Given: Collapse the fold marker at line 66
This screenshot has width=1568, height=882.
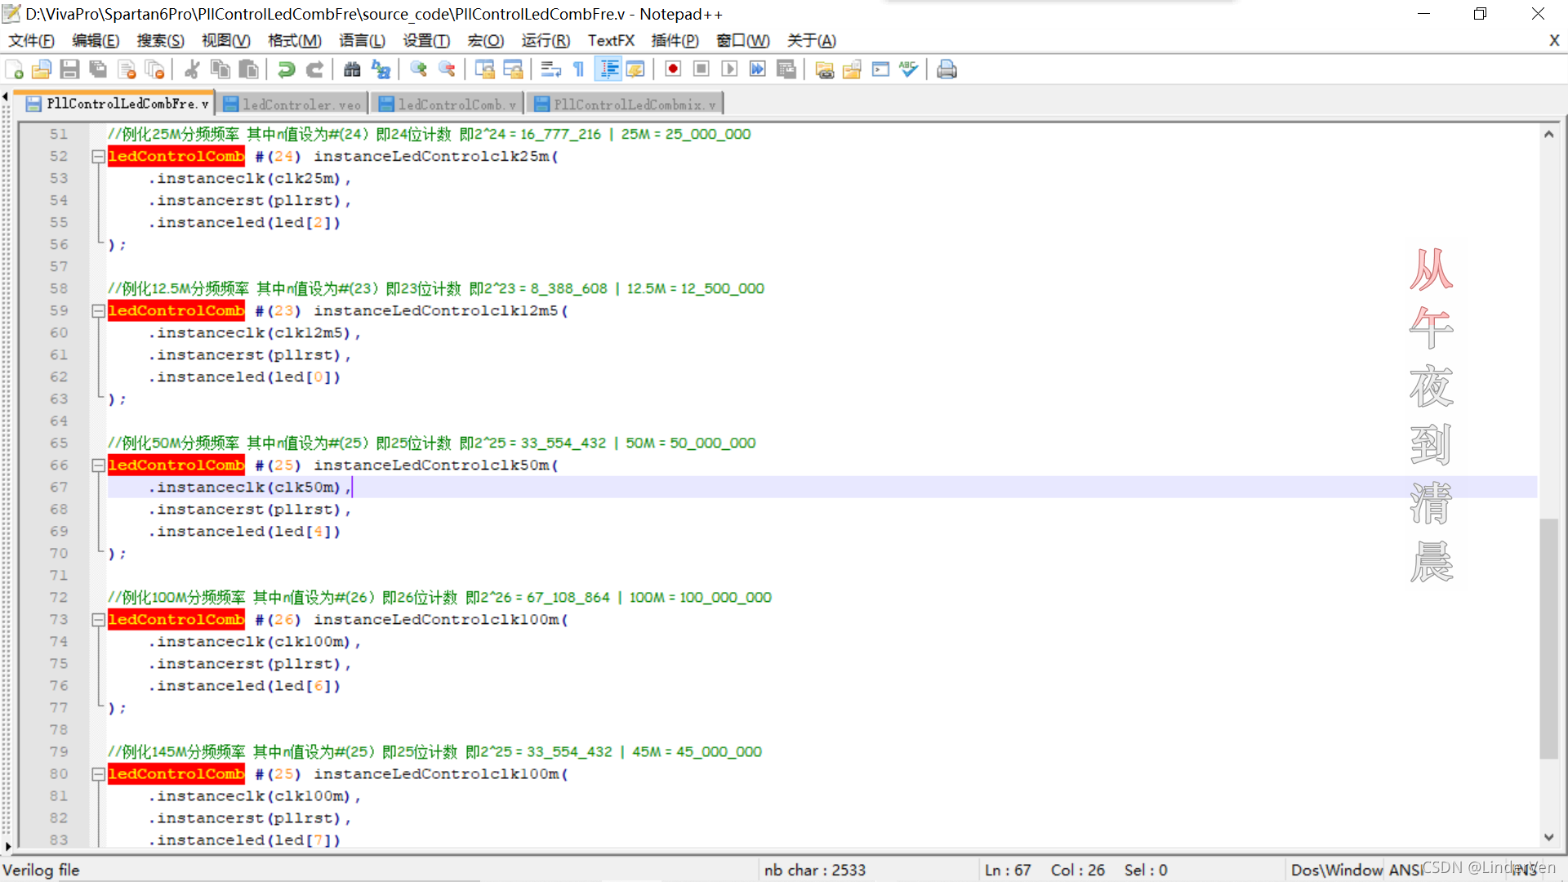Looking at the screenshot, I should (98, 465).
